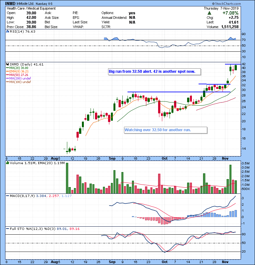
Task: Click the Chg value +2.75
Action: [234, 18]
